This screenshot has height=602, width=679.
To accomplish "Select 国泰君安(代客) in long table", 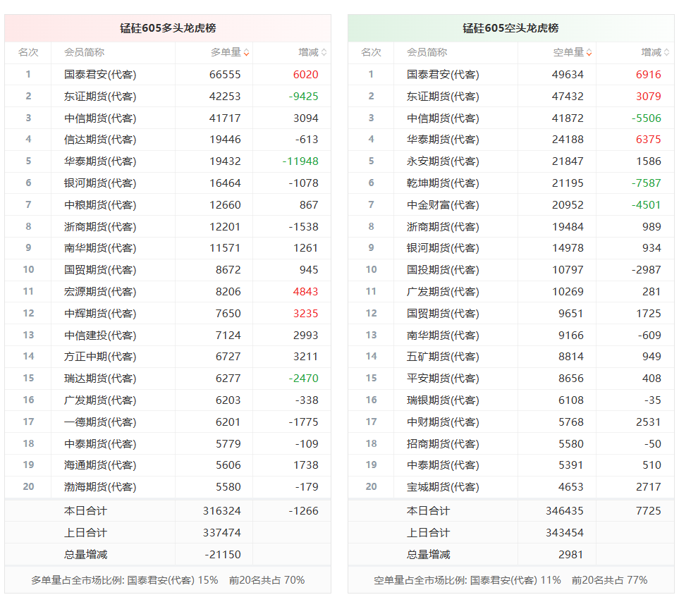I will [x=100, y=75].
